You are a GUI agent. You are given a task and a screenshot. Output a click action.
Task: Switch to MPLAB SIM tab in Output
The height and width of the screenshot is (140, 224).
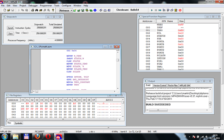(x=185, y=85)
